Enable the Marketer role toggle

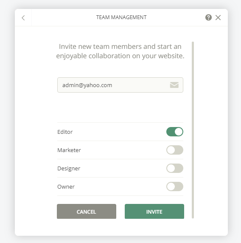(175, 150)
